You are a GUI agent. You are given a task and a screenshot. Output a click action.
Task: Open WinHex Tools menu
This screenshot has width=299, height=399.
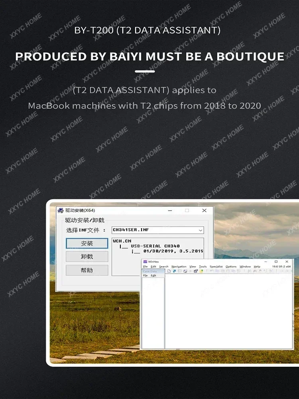pyautogui.click(x=203, y=267)
